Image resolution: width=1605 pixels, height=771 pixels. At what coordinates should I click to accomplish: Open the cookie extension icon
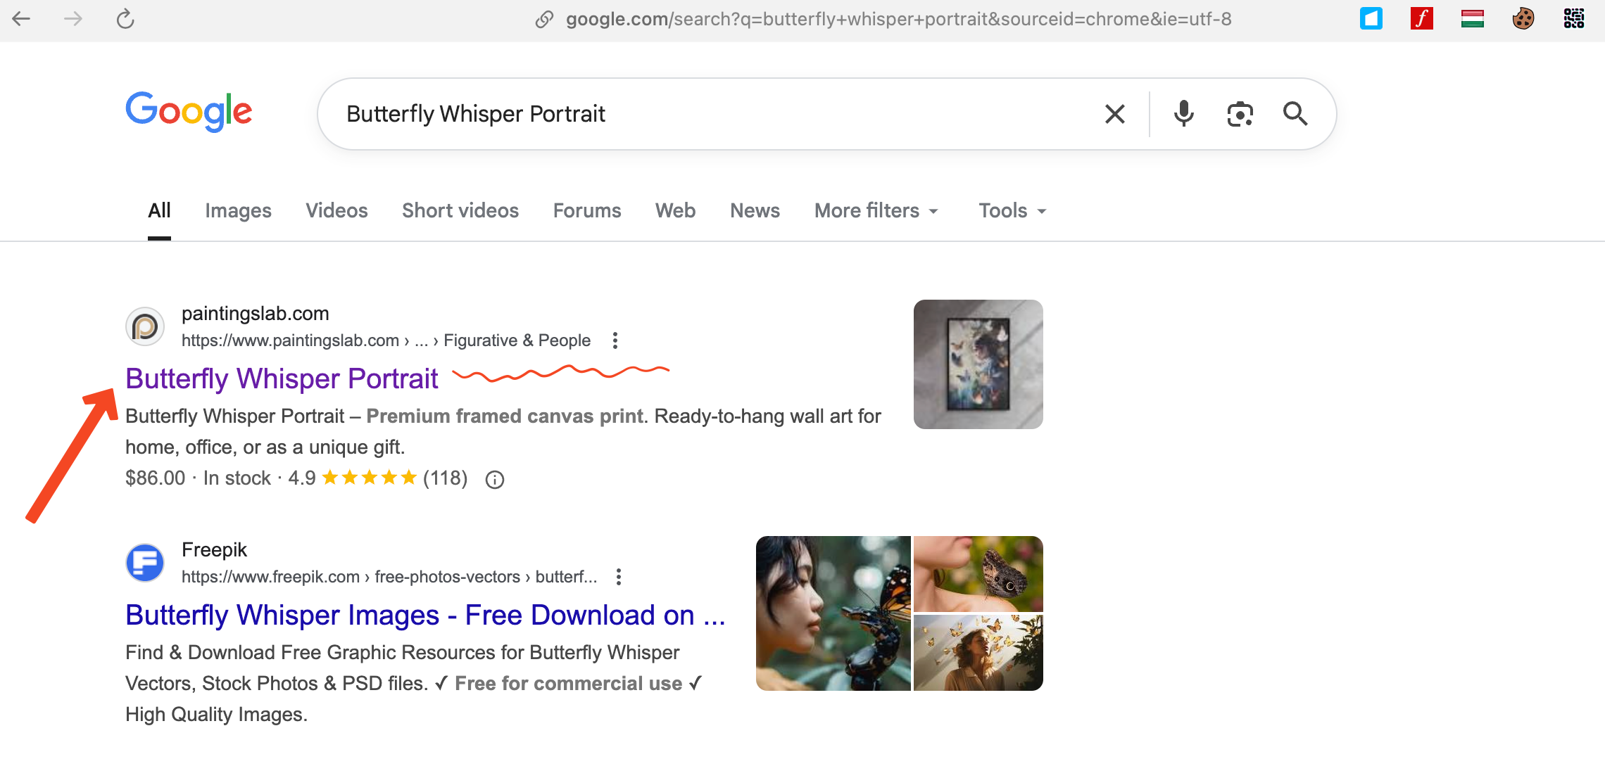(x=1523, y=18)
